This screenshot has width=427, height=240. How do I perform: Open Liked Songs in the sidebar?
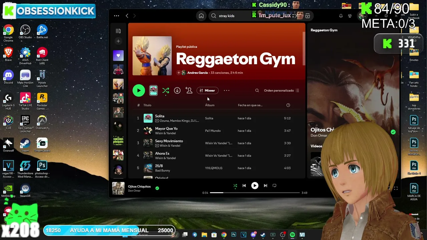118,56
